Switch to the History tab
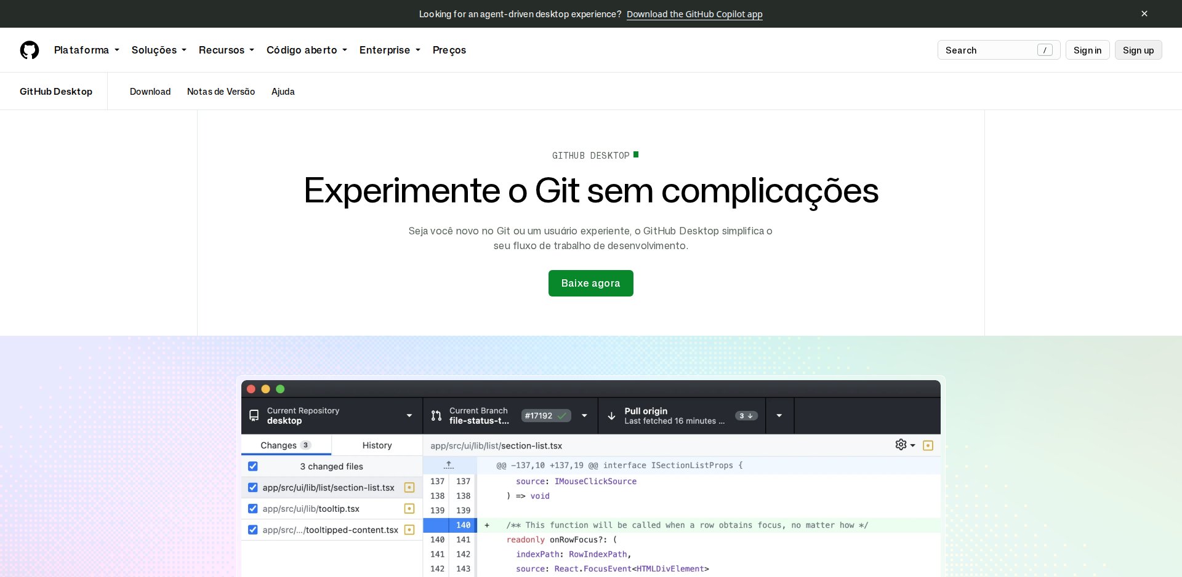The image size is (1182, 577). tap(377, 445)
